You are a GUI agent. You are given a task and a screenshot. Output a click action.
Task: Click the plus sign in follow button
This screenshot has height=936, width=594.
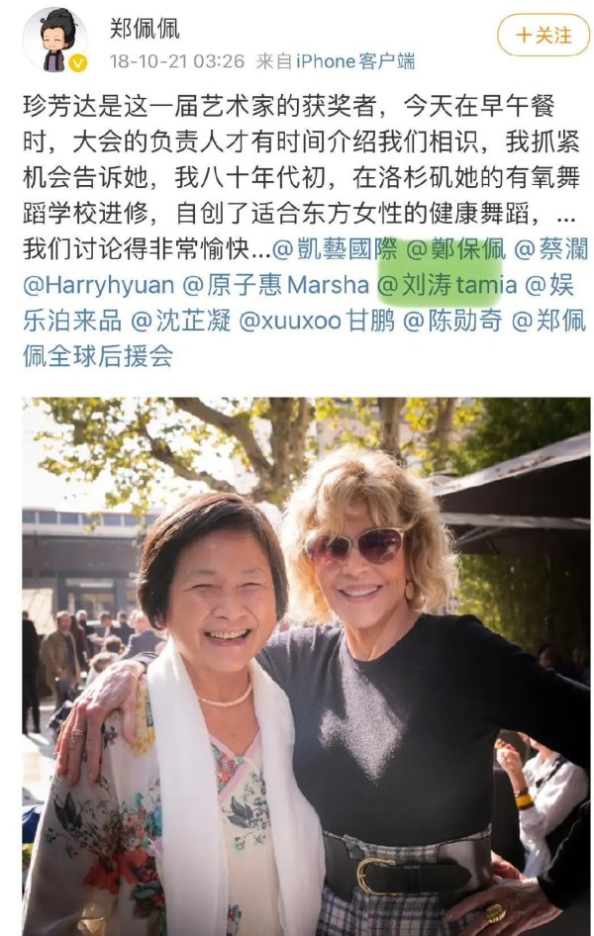pyautogui.click(x=524, y=36)
